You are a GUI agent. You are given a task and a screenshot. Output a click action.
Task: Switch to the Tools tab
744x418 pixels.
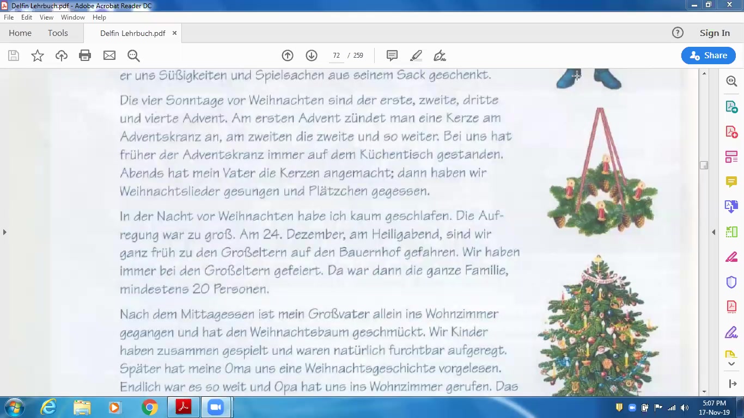click(x=58, y=33)
